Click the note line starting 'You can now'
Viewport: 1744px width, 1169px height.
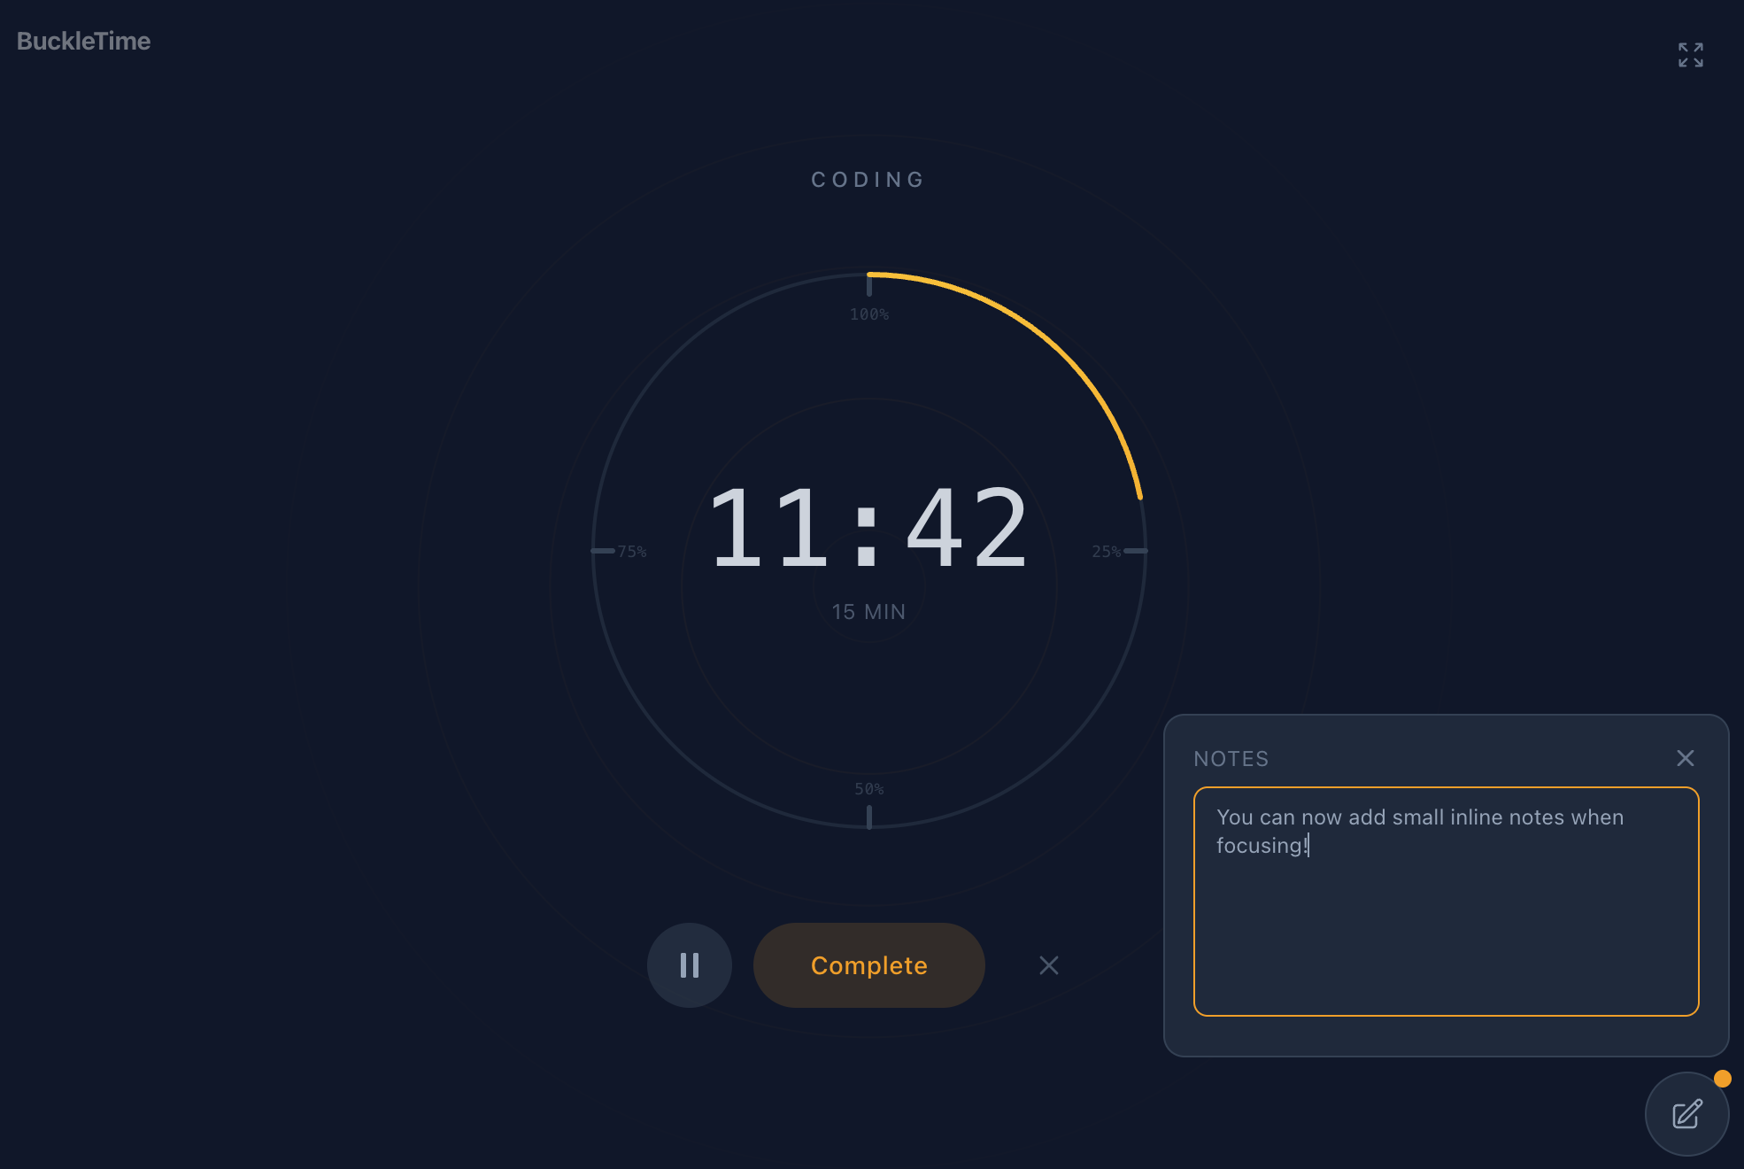1419,817
